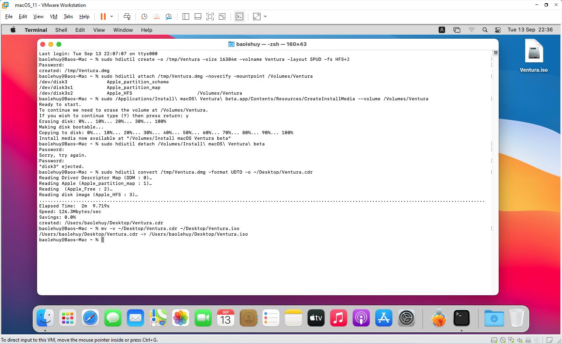Screen dimensions: 562x344
Task: Show the console view button
Action: (239, 17)
